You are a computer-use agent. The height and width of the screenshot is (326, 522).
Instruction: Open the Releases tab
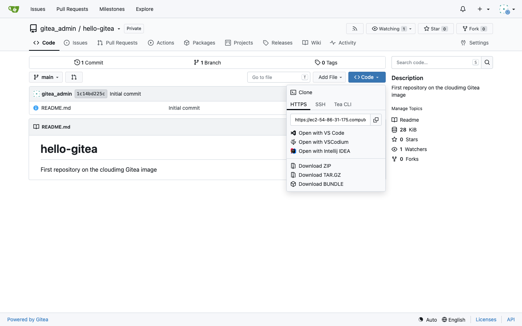pos(278,43)
